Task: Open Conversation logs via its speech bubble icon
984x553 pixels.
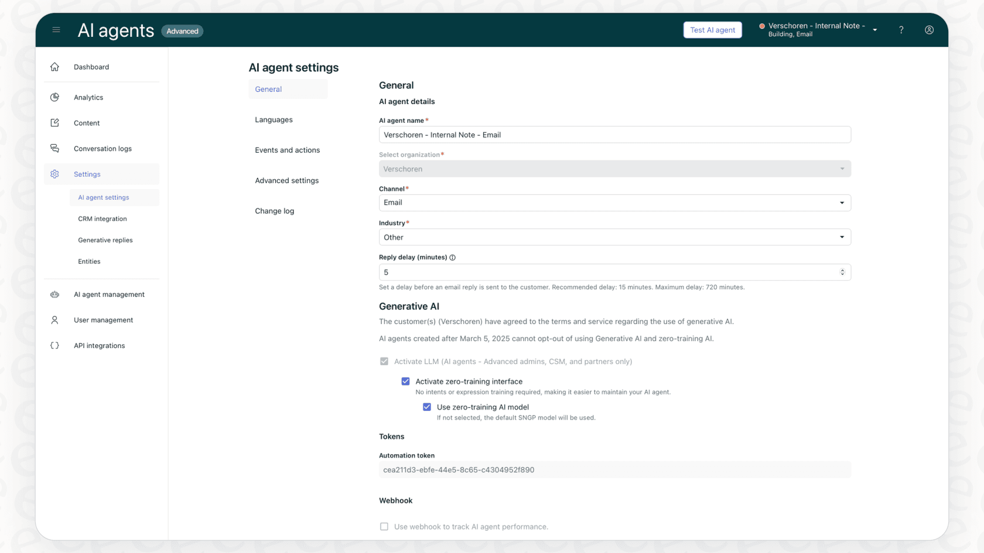Action: click(54, 148)
